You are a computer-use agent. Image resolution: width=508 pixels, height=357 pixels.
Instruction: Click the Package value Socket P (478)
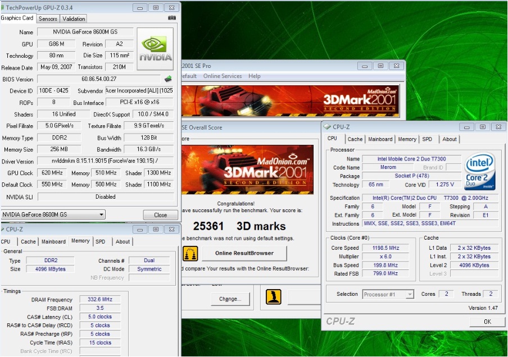tap(411, 176)
